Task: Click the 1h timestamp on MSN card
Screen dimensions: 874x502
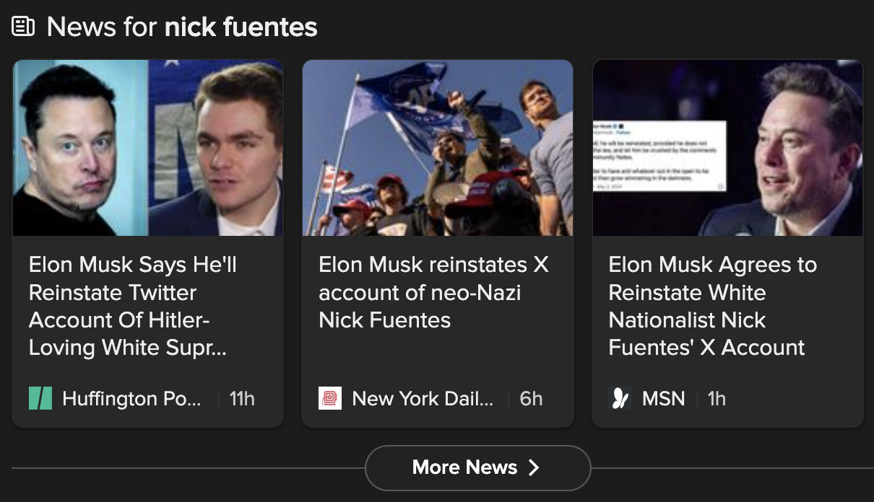Action: 717,398
